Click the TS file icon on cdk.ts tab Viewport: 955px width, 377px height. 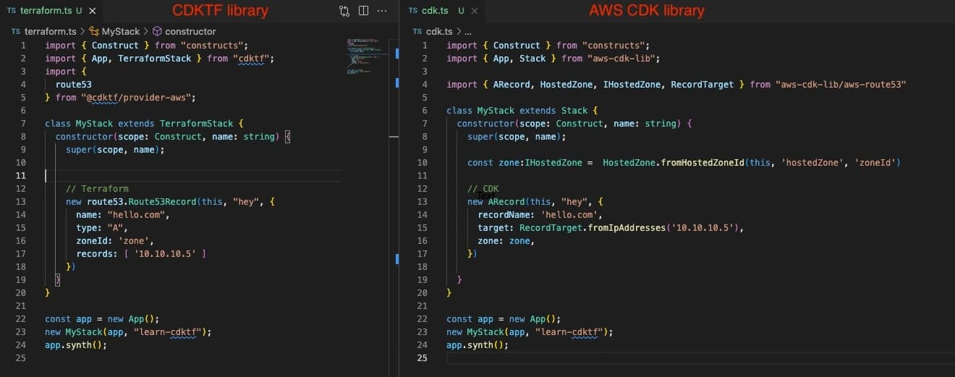[413, 11]
